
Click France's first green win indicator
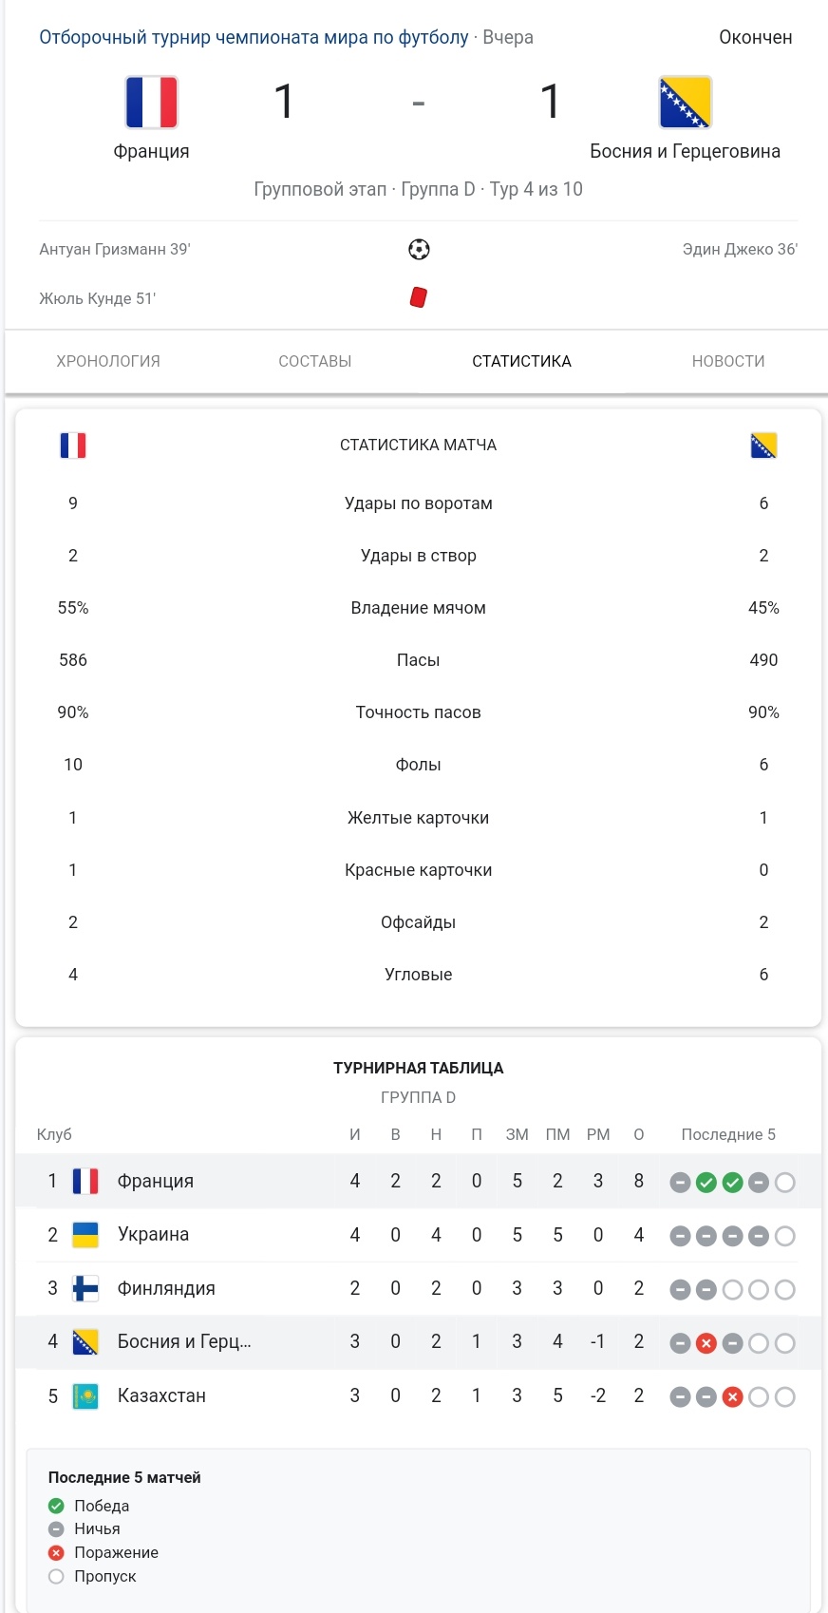point(706,1183)
